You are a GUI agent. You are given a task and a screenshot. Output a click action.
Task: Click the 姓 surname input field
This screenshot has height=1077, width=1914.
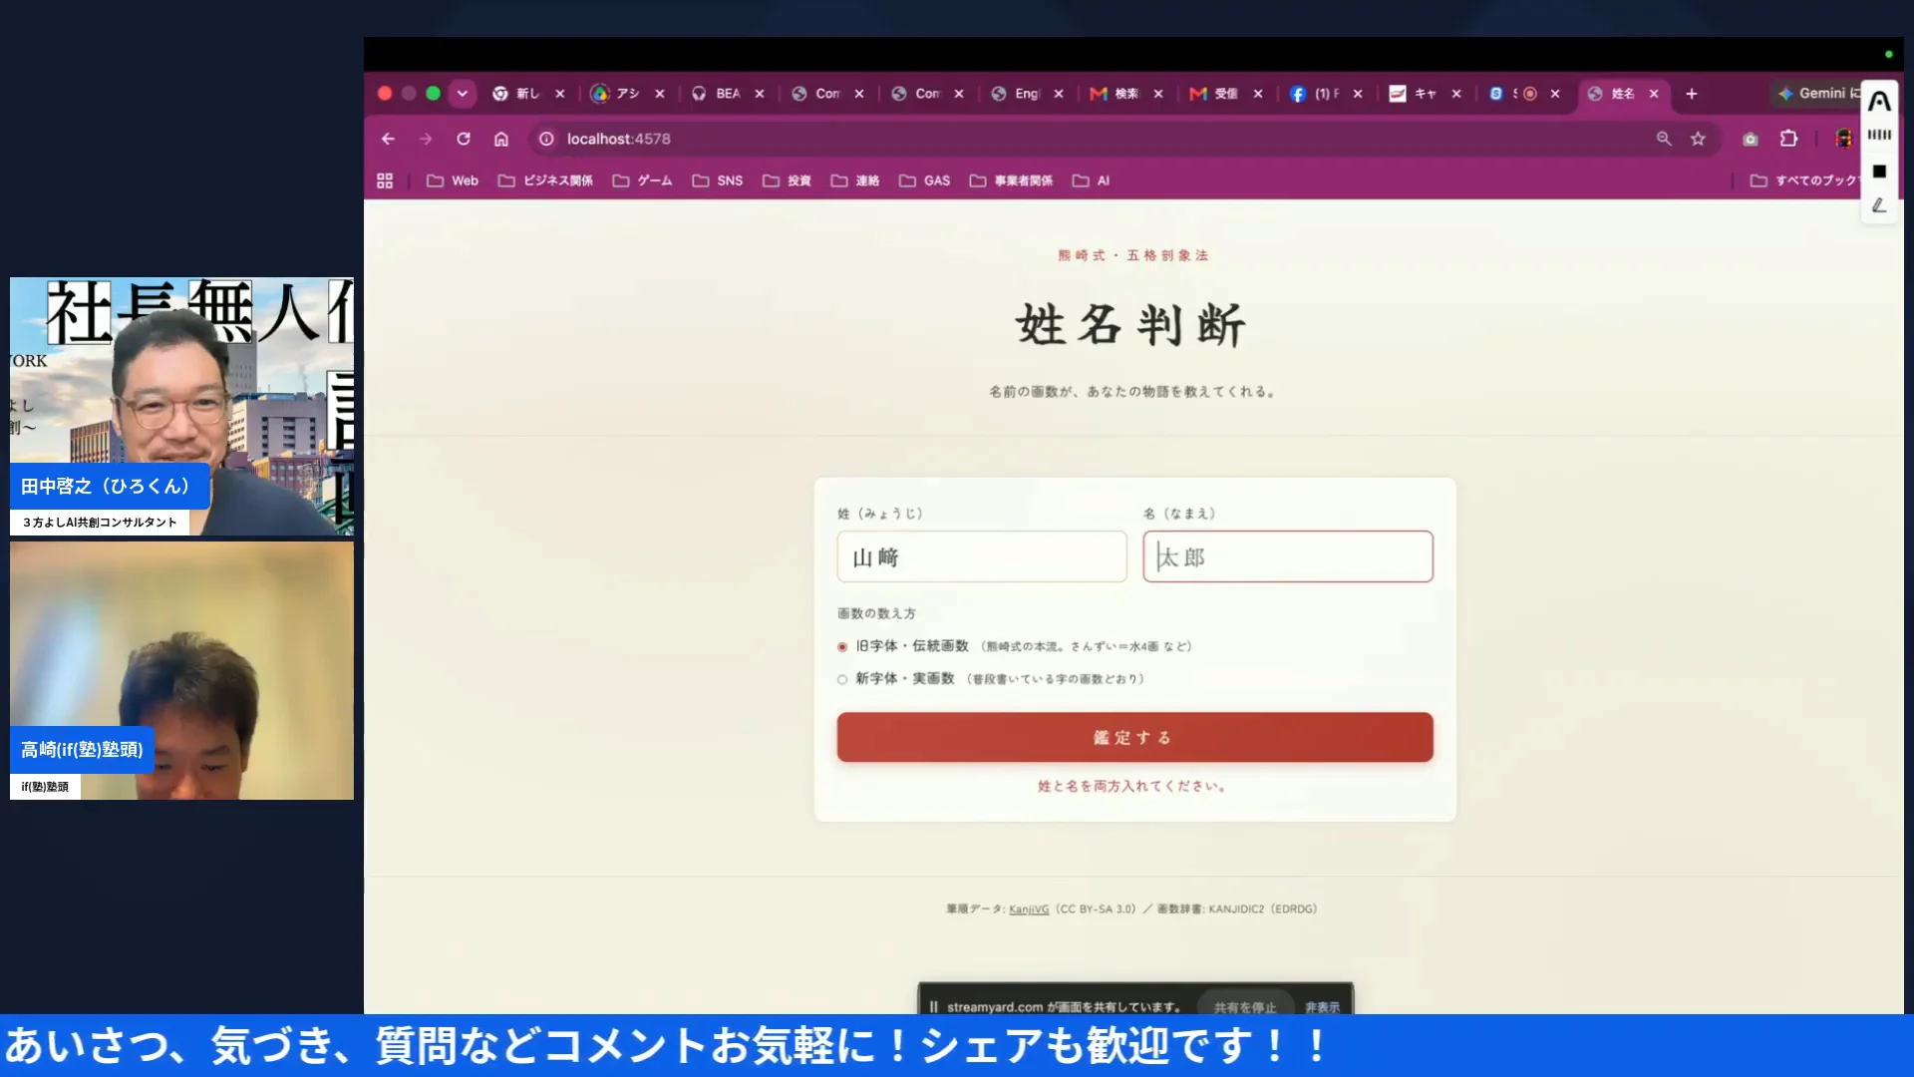(982, 556)
